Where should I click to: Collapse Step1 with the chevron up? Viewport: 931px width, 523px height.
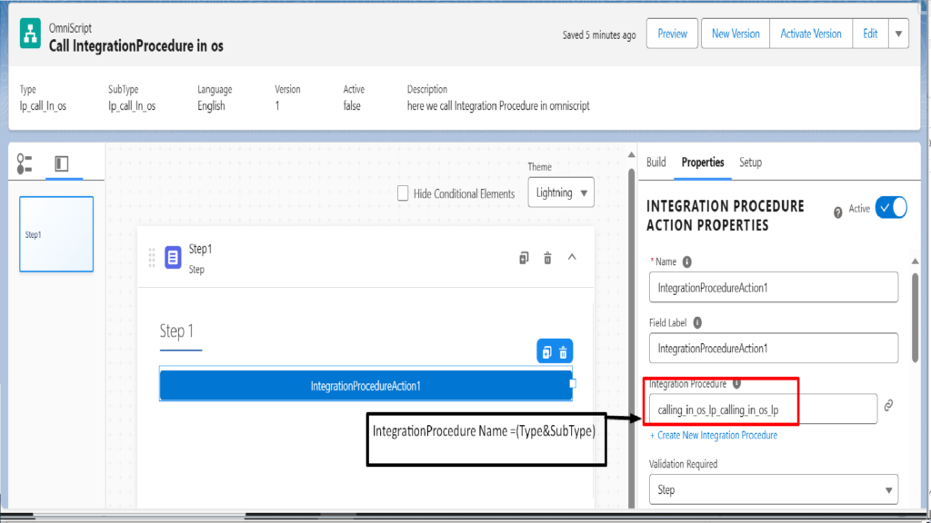(x=572, y=257)
